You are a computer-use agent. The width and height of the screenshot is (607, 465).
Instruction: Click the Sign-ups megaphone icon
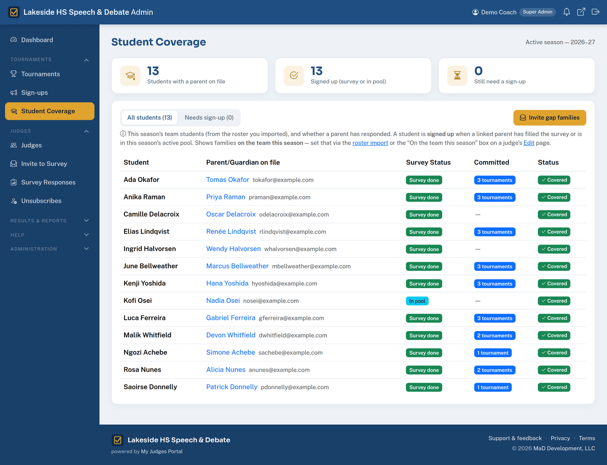[x=14, y=93]
